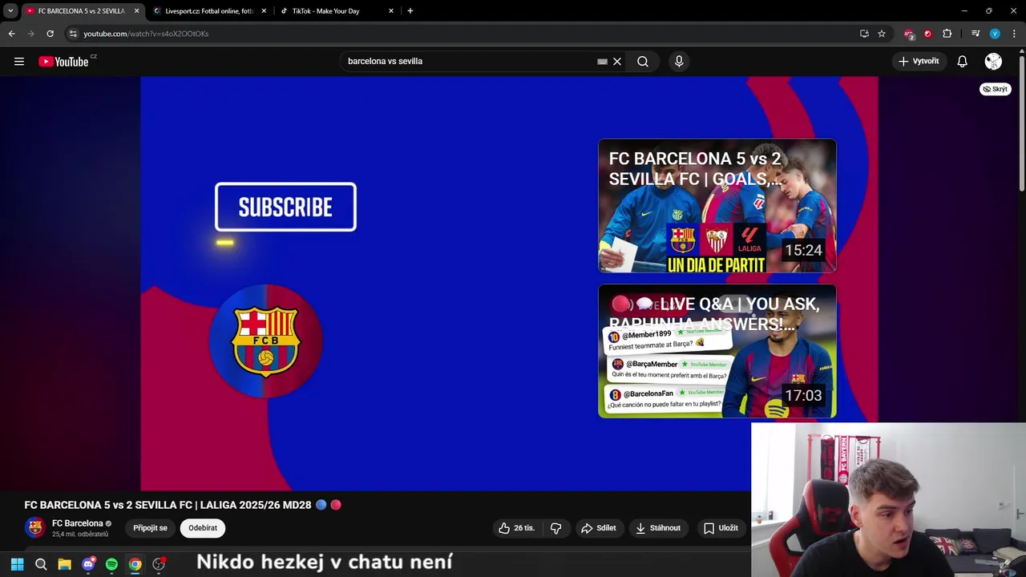Click the Stáhnout download button
Viewport: 1026px width, 577px height.
658,528
